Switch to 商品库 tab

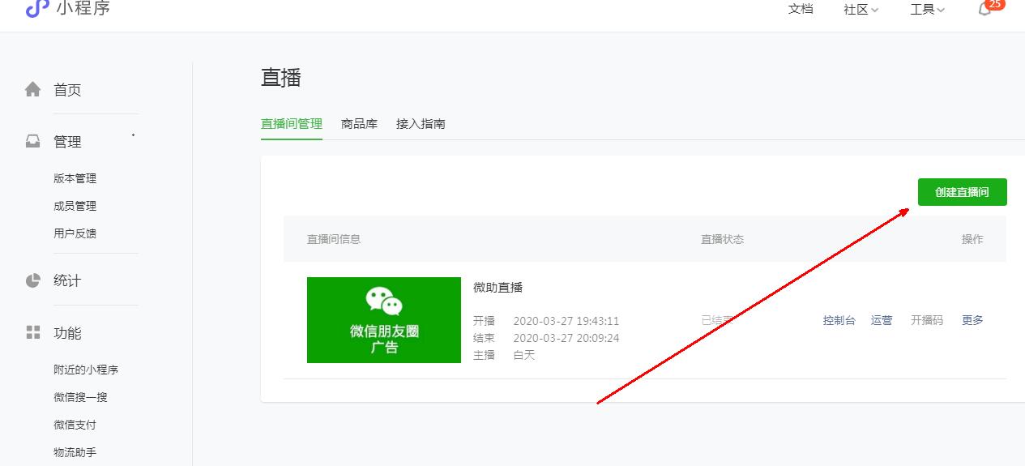(360, 124)
